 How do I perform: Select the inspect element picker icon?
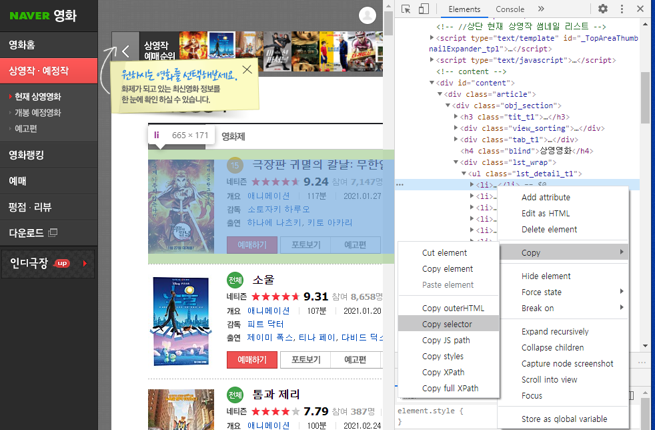406,9
